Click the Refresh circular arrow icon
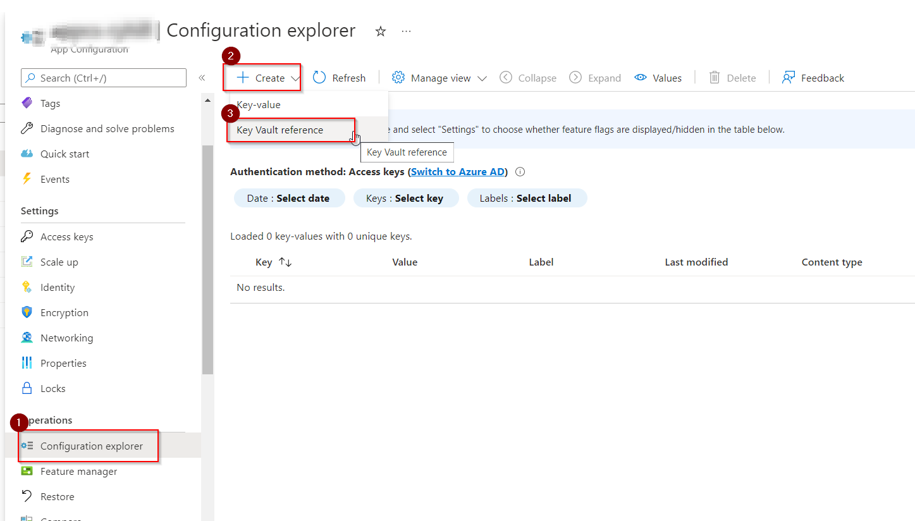The height and width of the screenshot is (521, 915). click(319, 77)
